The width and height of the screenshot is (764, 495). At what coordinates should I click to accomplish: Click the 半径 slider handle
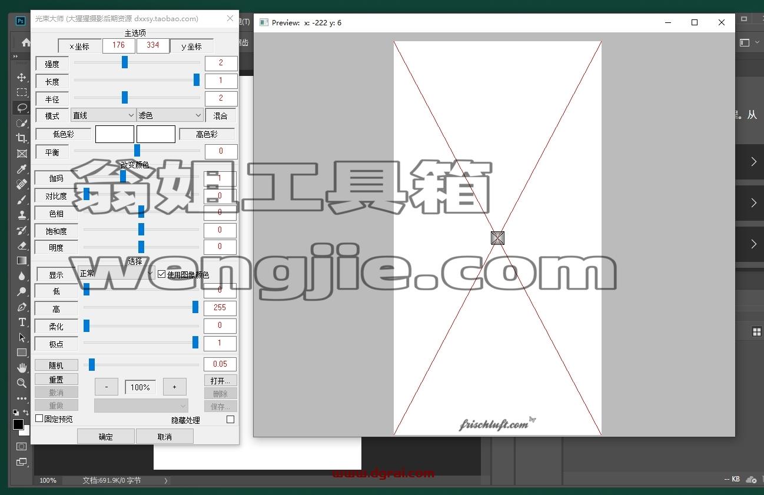(x=125, y=97)
